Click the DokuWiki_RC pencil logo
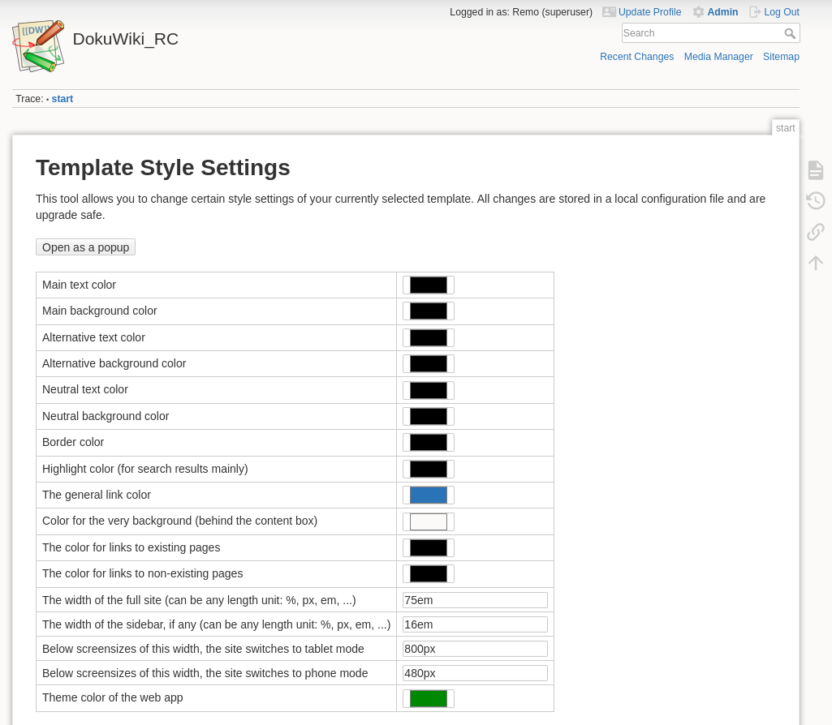This screenshot has height=725, width=832. [x=38, y=46]
